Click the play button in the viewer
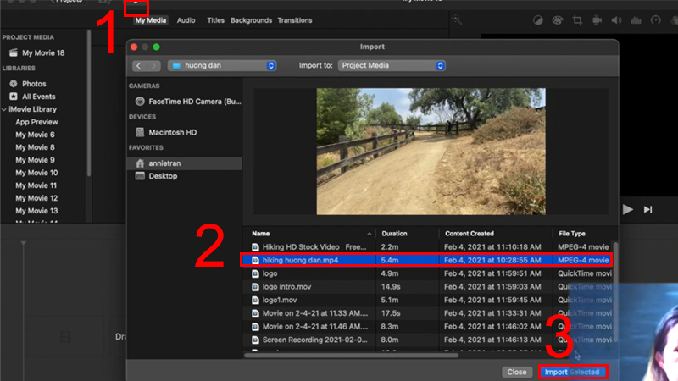Image resolution: width=678 pixels, height=381 pixels. 628,209
